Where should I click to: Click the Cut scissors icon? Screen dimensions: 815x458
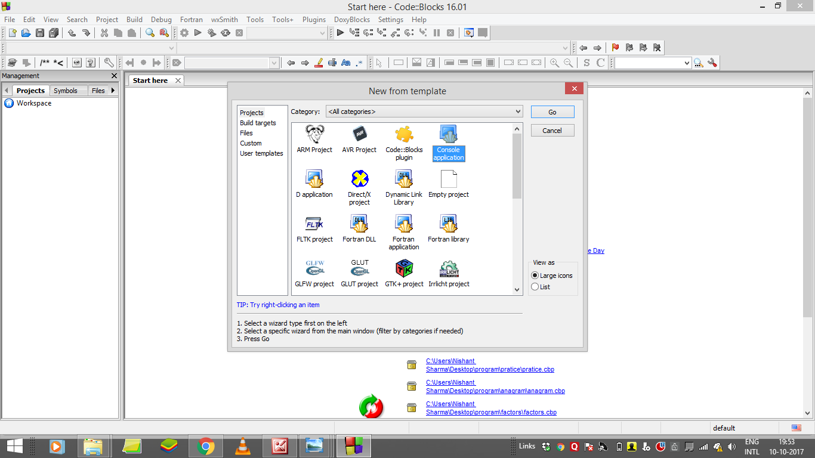point(104,33)
